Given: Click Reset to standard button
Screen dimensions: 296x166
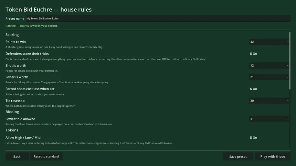Looking at the screenshot, I should pos(46,157).
